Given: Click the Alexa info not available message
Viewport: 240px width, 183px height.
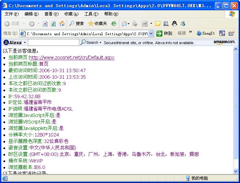Looking at the screenshot, I should click(149, 43).
